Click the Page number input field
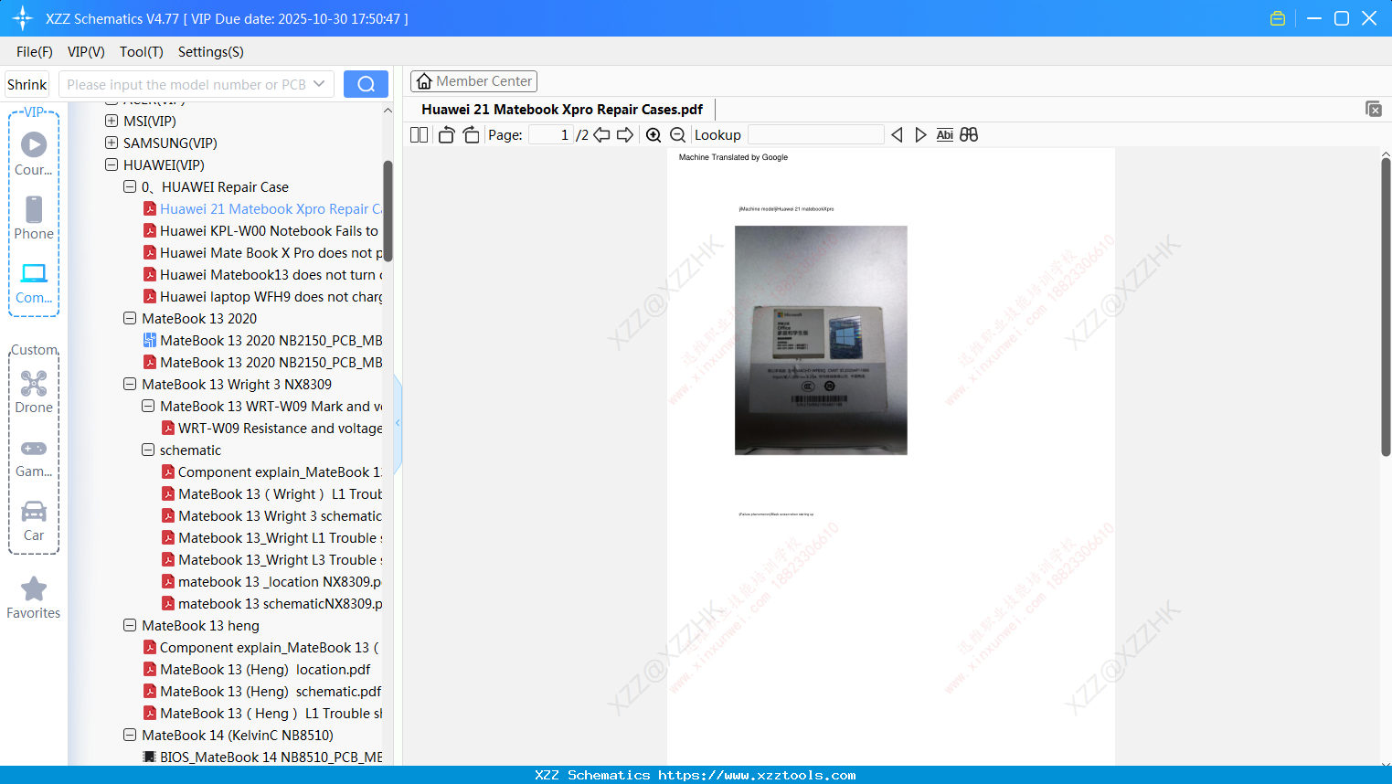Viewport: 1392px width, 784px height. coord(551,135)
